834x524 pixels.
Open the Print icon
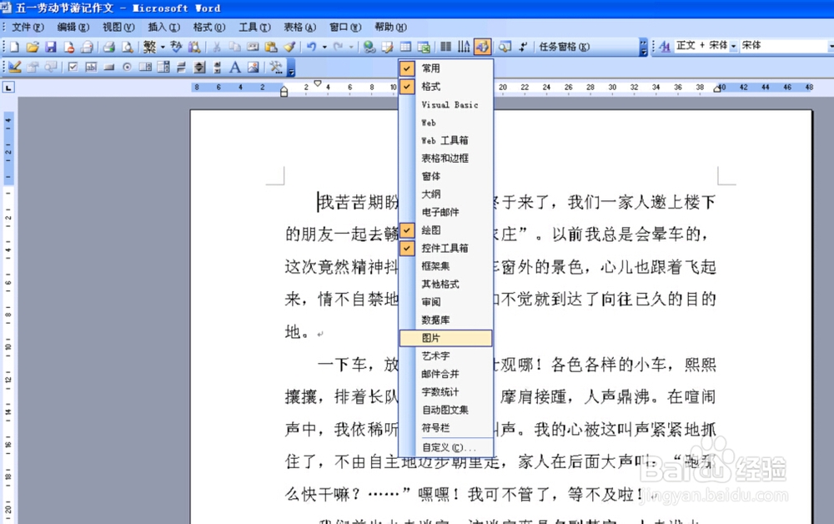(x=107, y=47)
